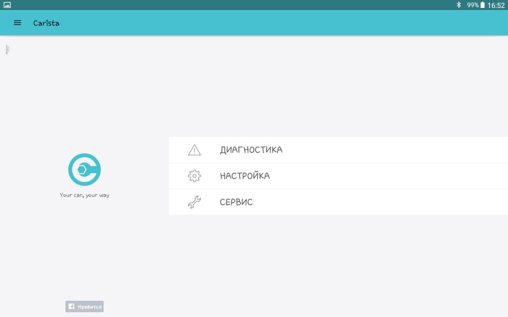Click the 'Your car, your way' slogan

pos(84,195)
